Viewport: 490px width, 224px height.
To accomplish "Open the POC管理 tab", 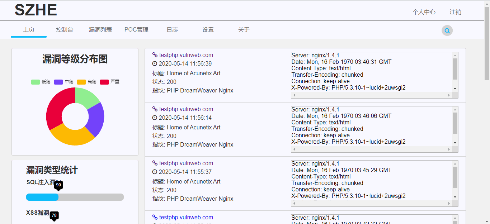I will [x=136, y=30].
